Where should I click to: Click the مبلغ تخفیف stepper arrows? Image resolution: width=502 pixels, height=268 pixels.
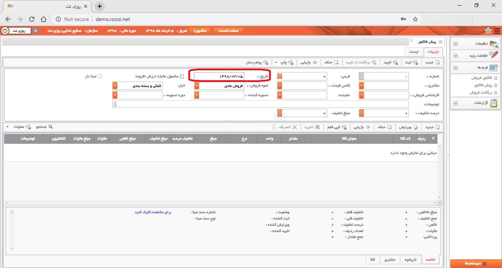280,113
